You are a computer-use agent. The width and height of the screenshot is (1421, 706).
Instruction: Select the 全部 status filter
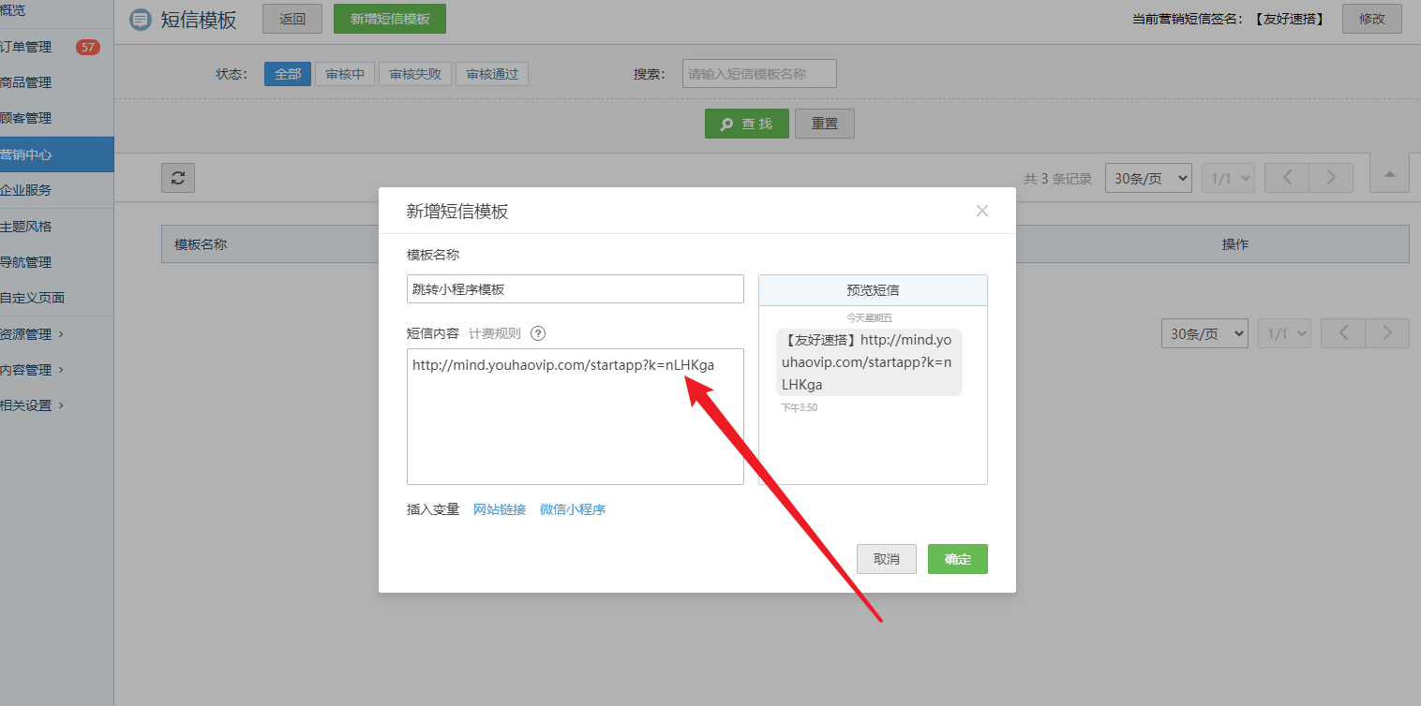pyautogui.click(x=288, y=74)
